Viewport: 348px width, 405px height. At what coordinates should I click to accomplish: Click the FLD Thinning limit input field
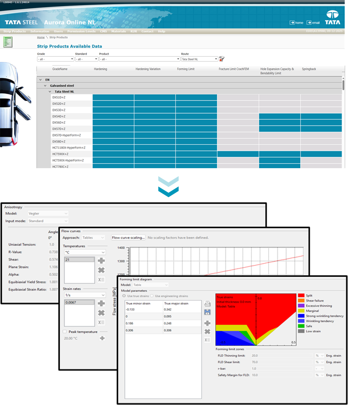282,356
